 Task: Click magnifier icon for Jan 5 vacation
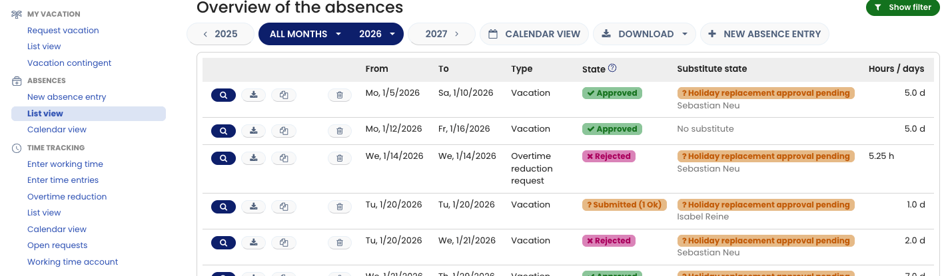(x=224, y=95)
